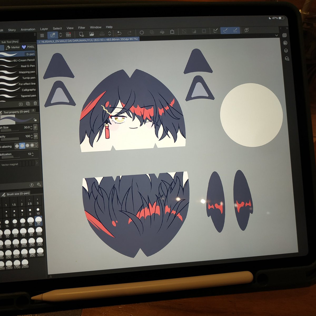Create a new canvas with the New icon
The width and height of the screenshot is (316, 316).
(81, 34)
